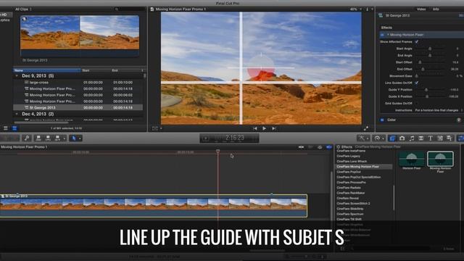Click the insert clip edit button
This screenshot has width=464, height=261.
[48, 138]
